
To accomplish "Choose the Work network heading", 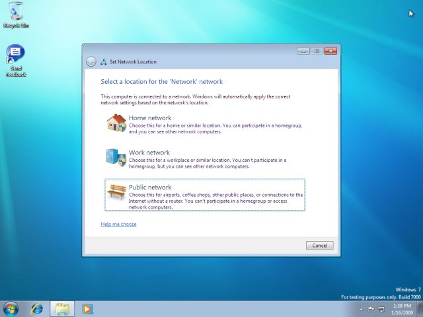I will coord(149,153).
